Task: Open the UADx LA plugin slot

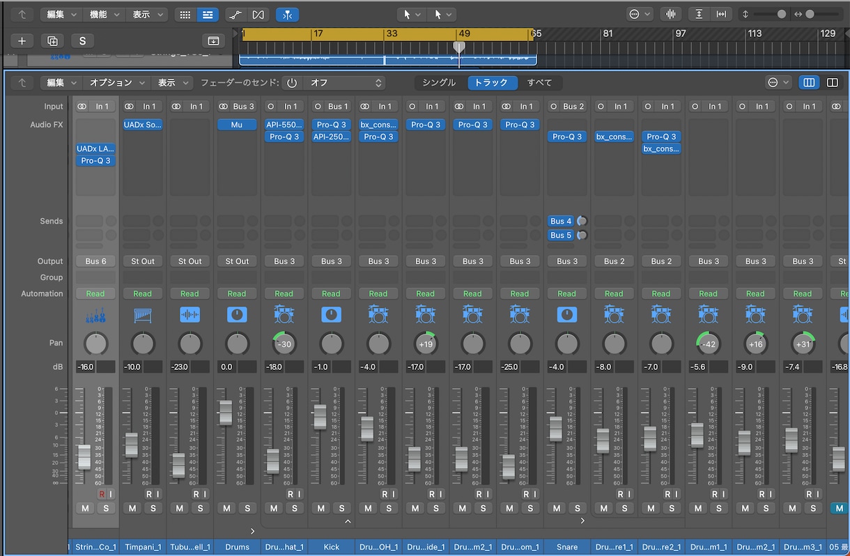Action: 95,148
